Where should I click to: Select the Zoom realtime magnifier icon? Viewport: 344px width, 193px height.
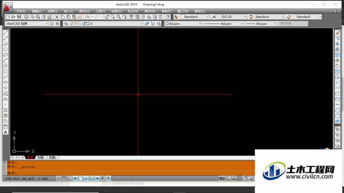pyautogui.click(x=113, y=17)
